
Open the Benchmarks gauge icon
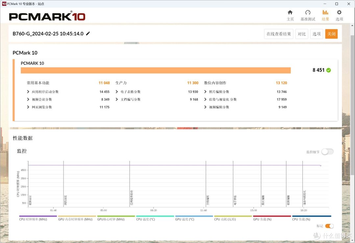[x=308, y=12]
